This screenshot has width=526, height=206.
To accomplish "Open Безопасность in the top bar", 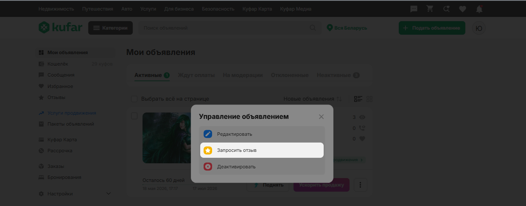I will [218, 9].
